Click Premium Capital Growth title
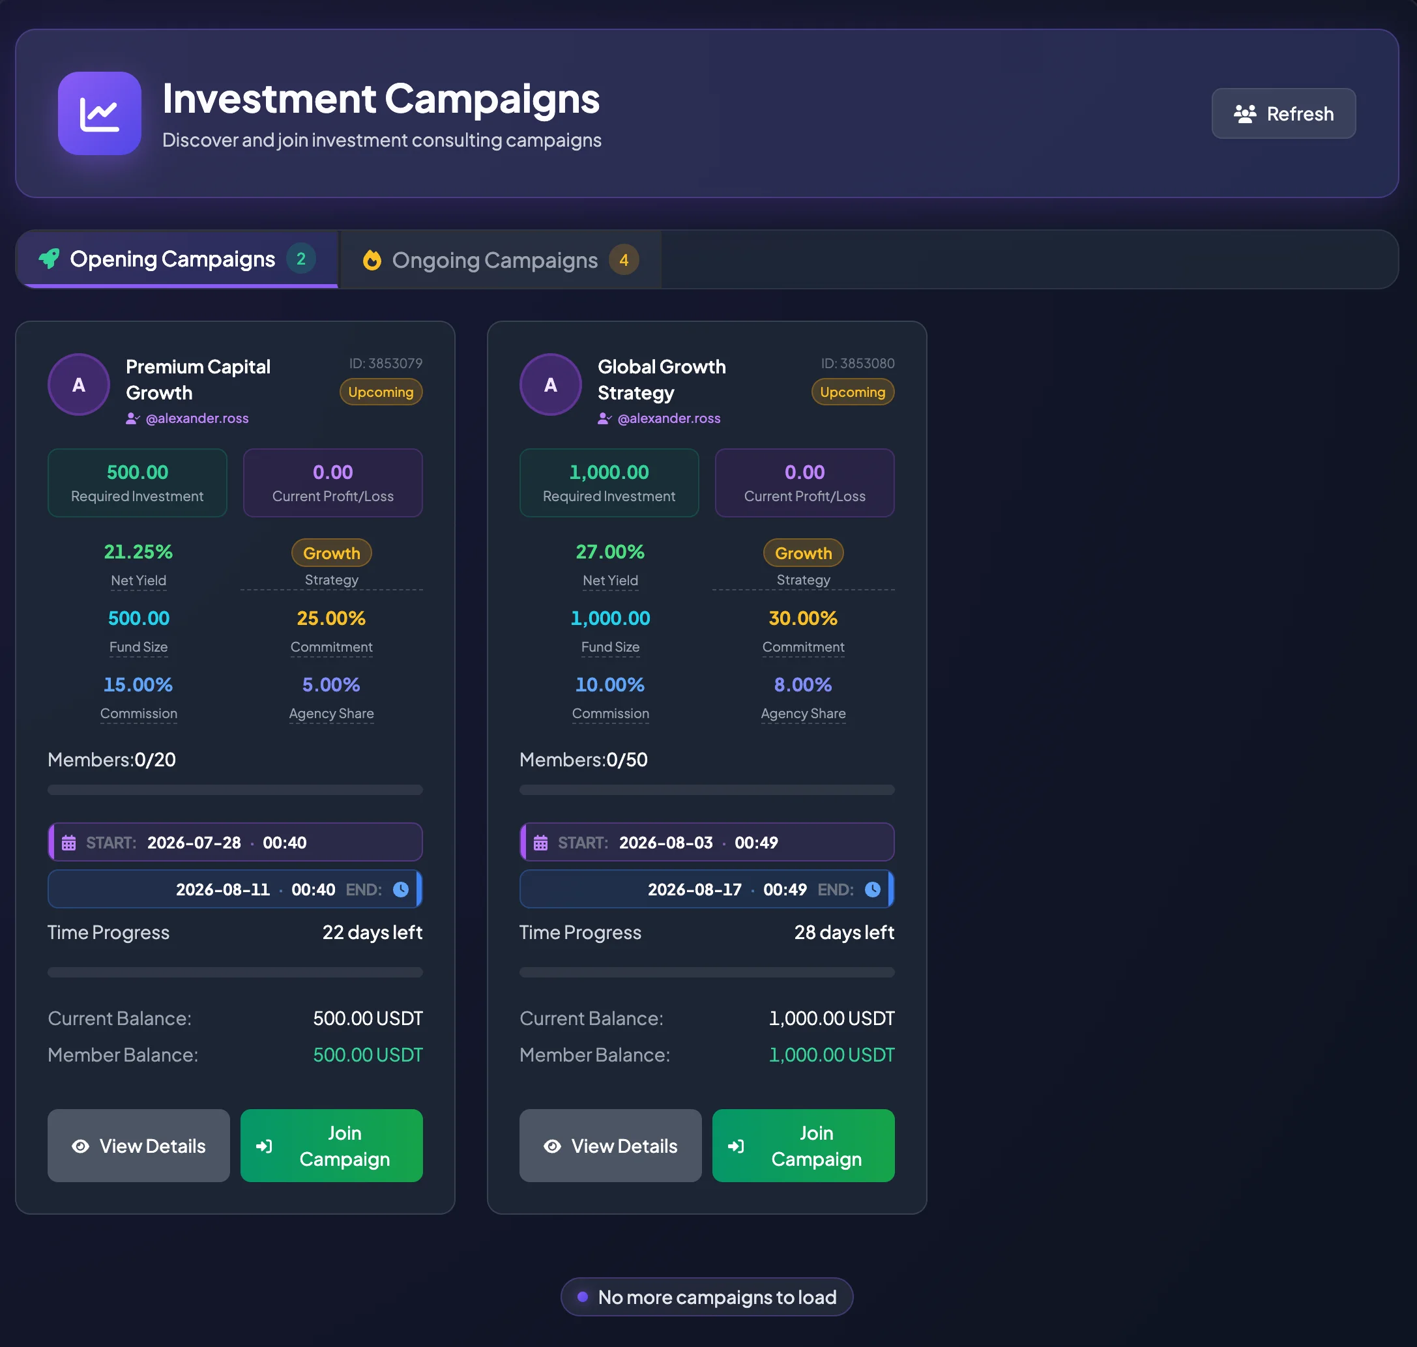 [198, 380]
